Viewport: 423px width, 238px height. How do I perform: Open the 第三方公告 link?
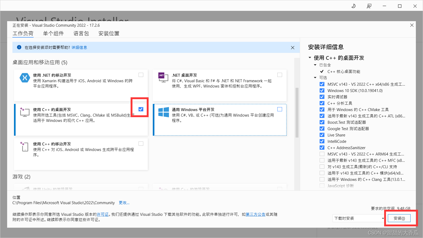[x=256, y=214]
